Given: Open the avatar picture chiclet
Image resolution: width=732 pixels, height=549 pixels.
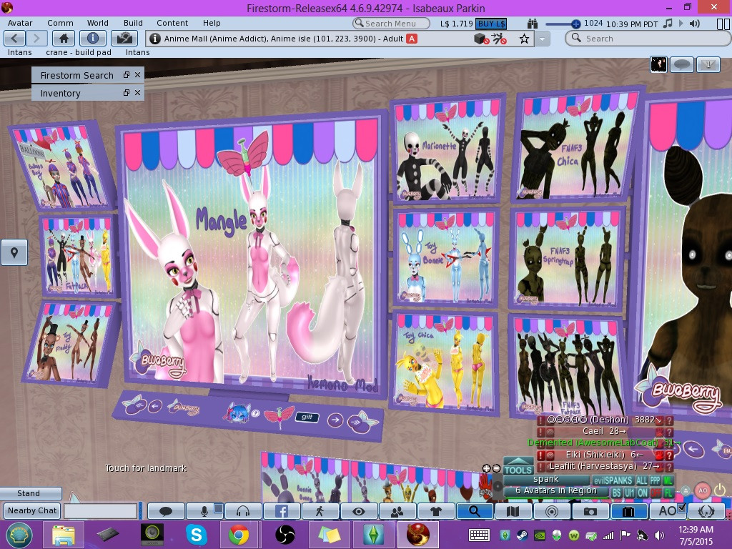Looking at the screenshot, I should tap(658, 64).
